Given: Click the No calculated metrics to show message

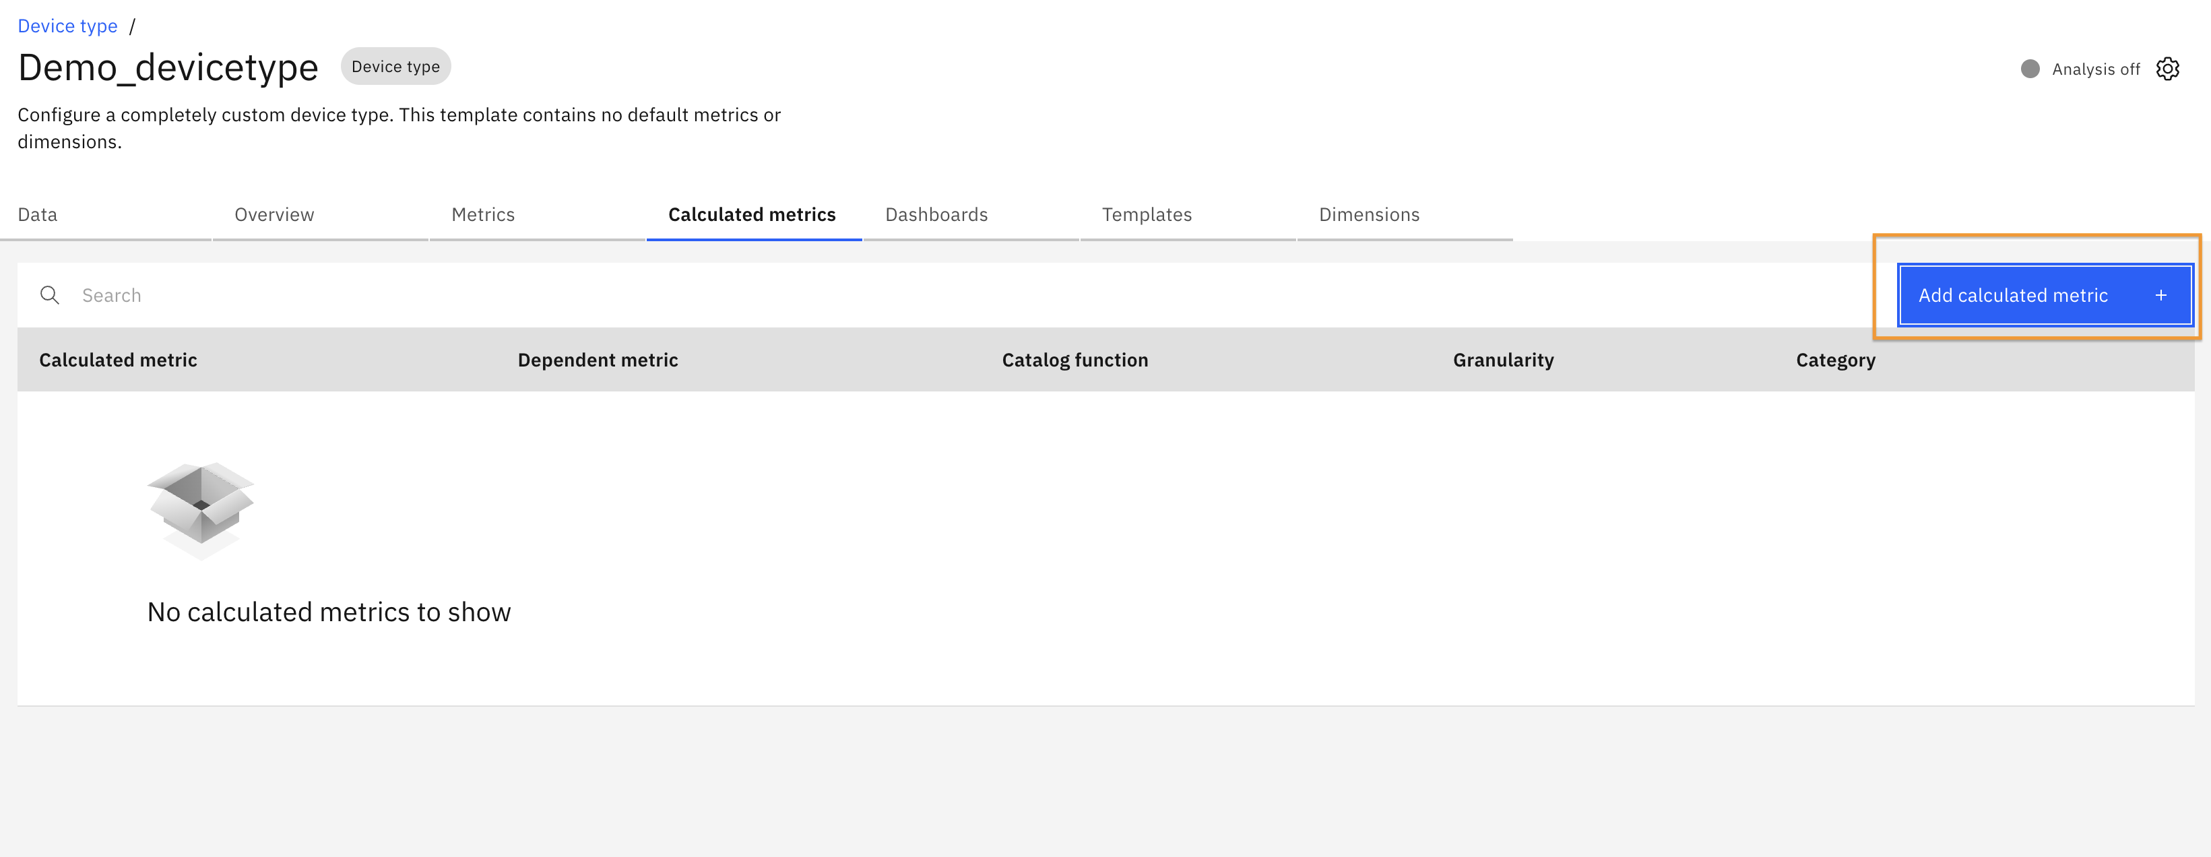Looking at the screenshot, I should click(x=329, y=611).
